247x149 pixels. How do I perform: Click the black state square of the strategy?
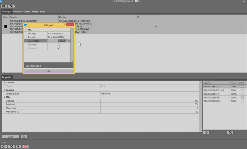tap(6, 26)
